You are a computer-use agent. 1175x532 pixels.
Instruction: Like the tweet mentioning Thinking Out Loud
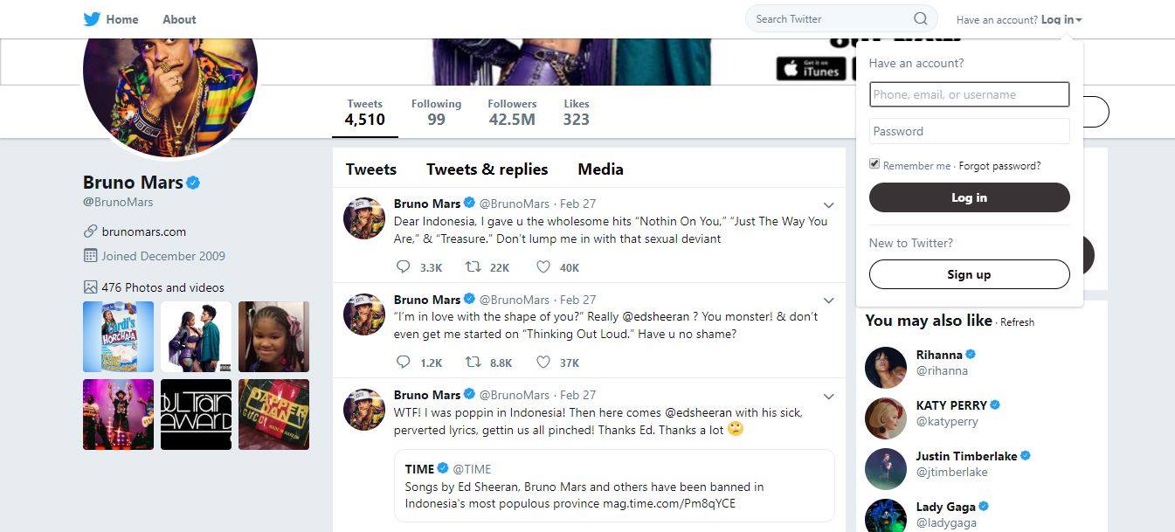click(543, 362)
